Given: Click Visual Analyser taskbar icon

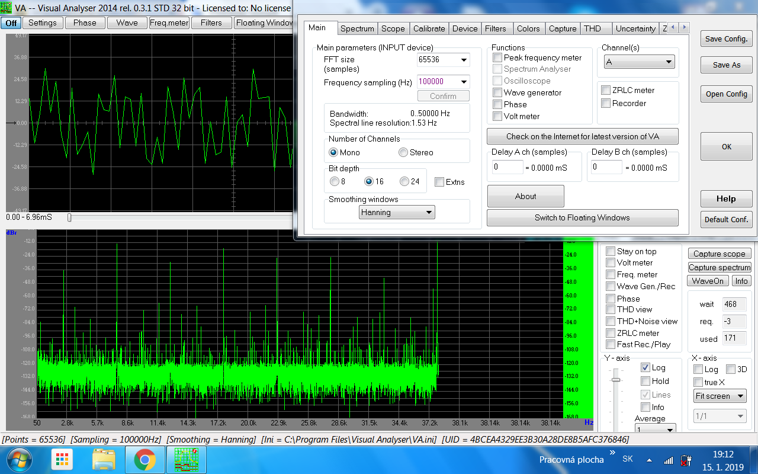Looking at the screenshot, I should pyautogui.click(x=185, y=460).
